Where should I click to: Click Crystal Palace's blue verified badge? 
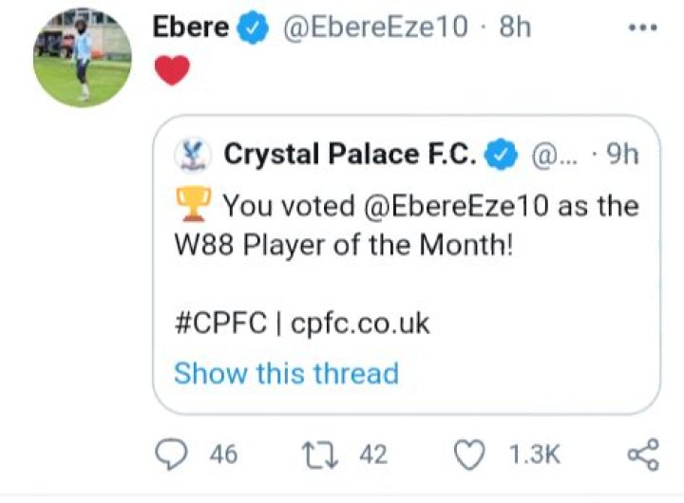(502, 155)
